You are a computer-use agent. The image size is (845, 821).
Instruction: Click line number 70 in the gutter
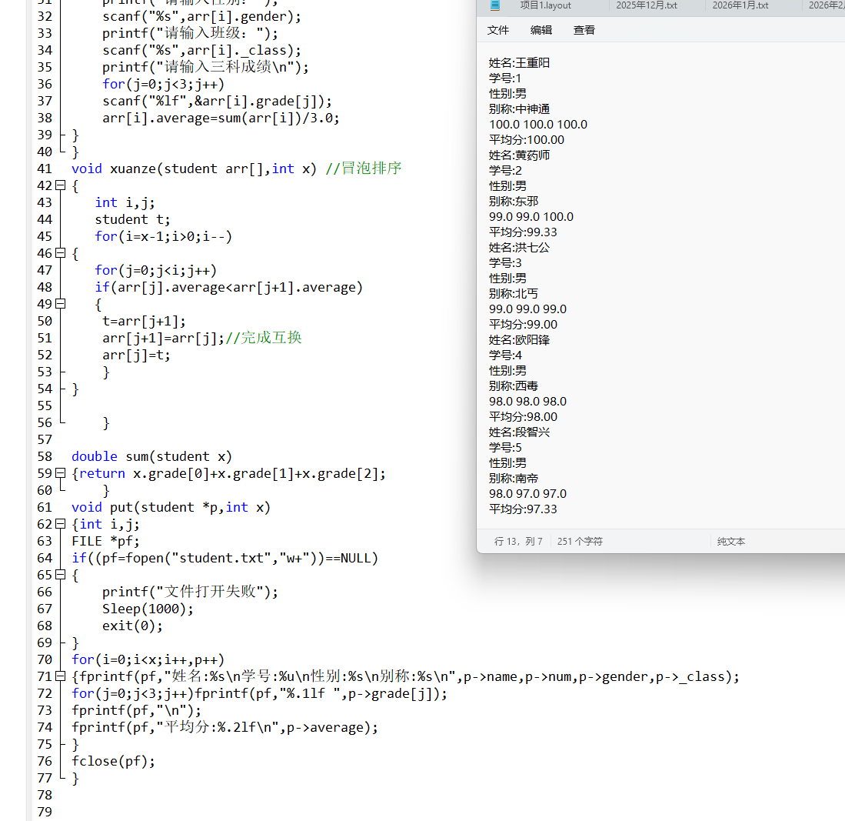[x=45, y=659]
